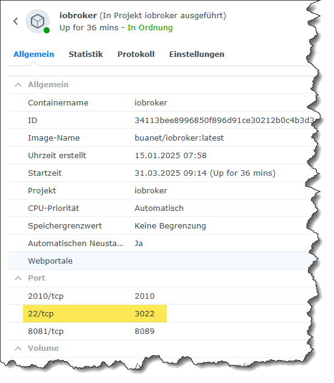Click the Ja auto-restart value
The width and height of the screenshot is (334, 383).
139,243
